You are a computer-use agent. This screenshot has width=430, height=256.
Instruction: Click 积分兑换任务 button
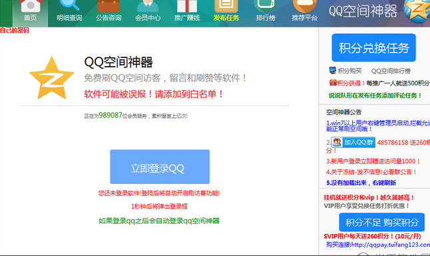coord(374,48)
